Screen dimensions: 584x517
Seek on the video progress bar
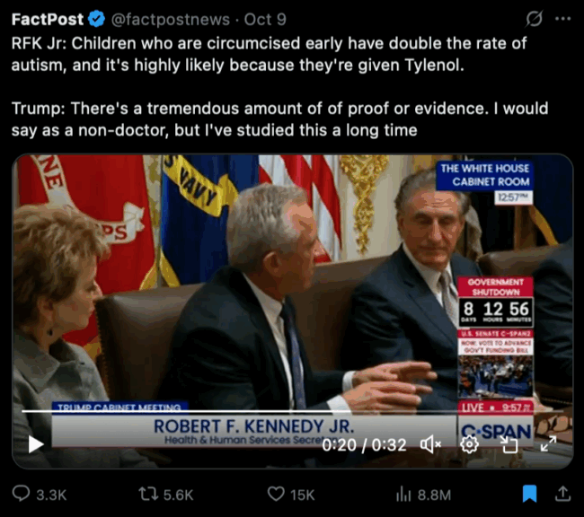tap(270, 412)
